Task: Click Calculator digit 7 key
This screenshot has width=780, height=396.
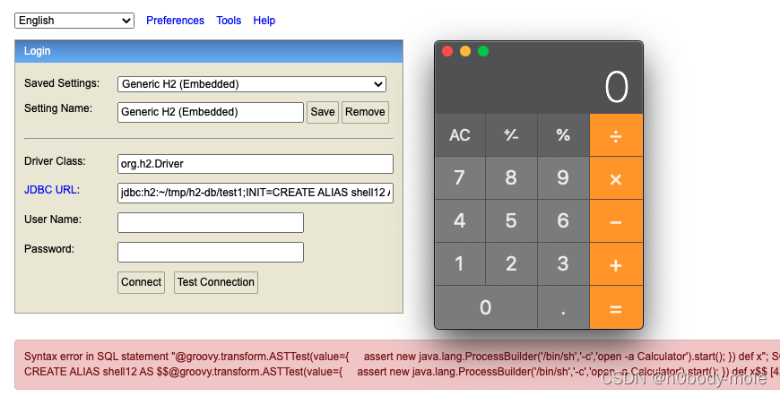Action: point(460,178)
